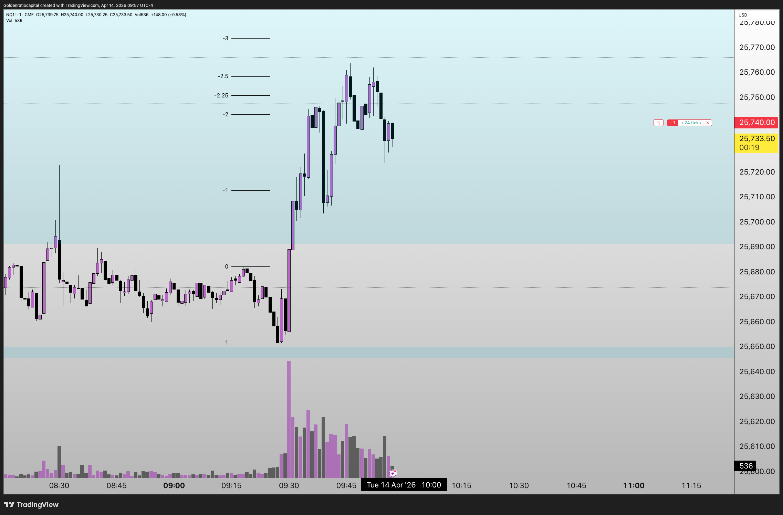Click the 11:15 time axis label

point(691,485)
